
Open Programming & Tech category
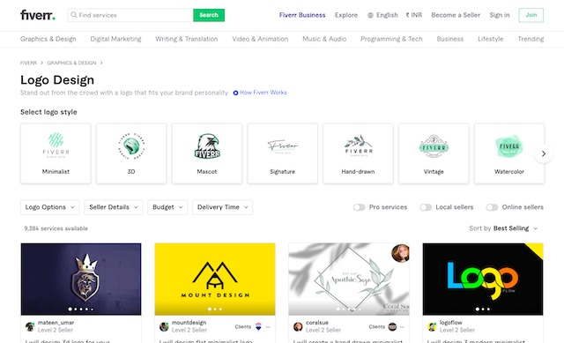click(391, 39)
